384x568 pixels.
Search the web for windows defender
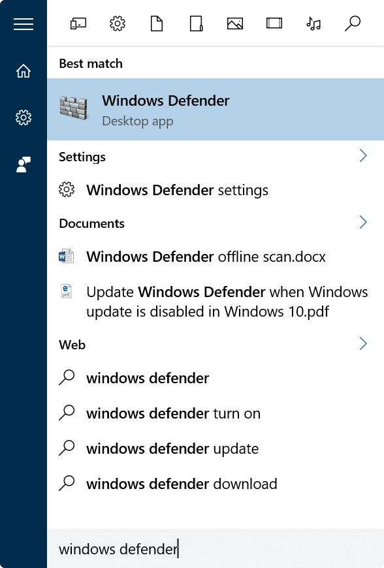coord(216,378)
